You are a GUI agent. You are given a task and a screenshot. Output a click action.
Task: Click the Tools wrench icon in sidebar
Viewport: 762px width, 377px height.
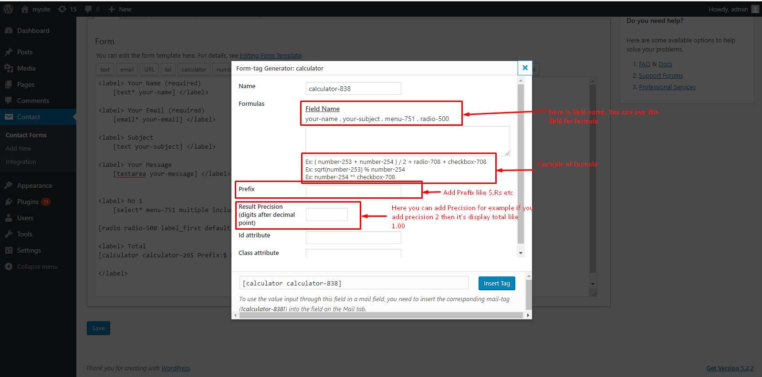(9, 234)
